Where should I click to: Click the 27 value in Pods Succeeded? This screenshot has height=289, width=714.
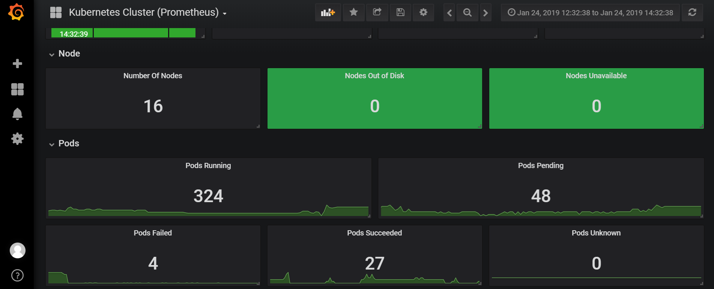[374, 264]
